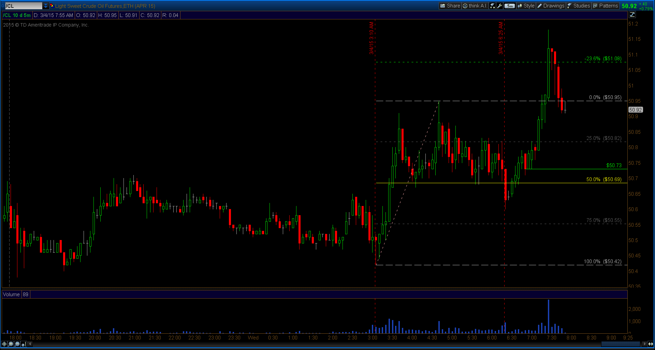Image resolution: width=655 pixels, height=350 pixels.
Task: Click the quick study flask-with-arrows icon
Action: tap(492, 6)
